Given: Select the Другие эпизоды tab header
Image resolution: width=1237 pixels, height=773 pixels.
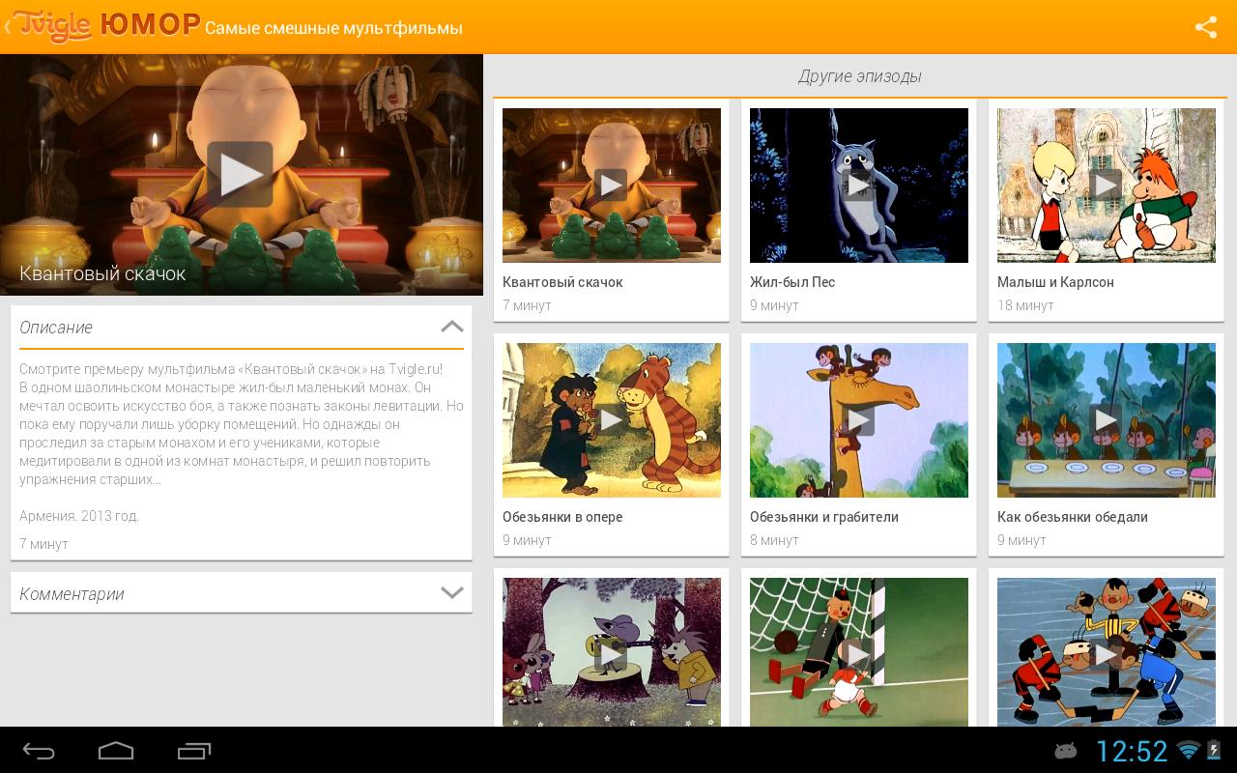Looking at the screenshot, I should [x=860, y=76].
